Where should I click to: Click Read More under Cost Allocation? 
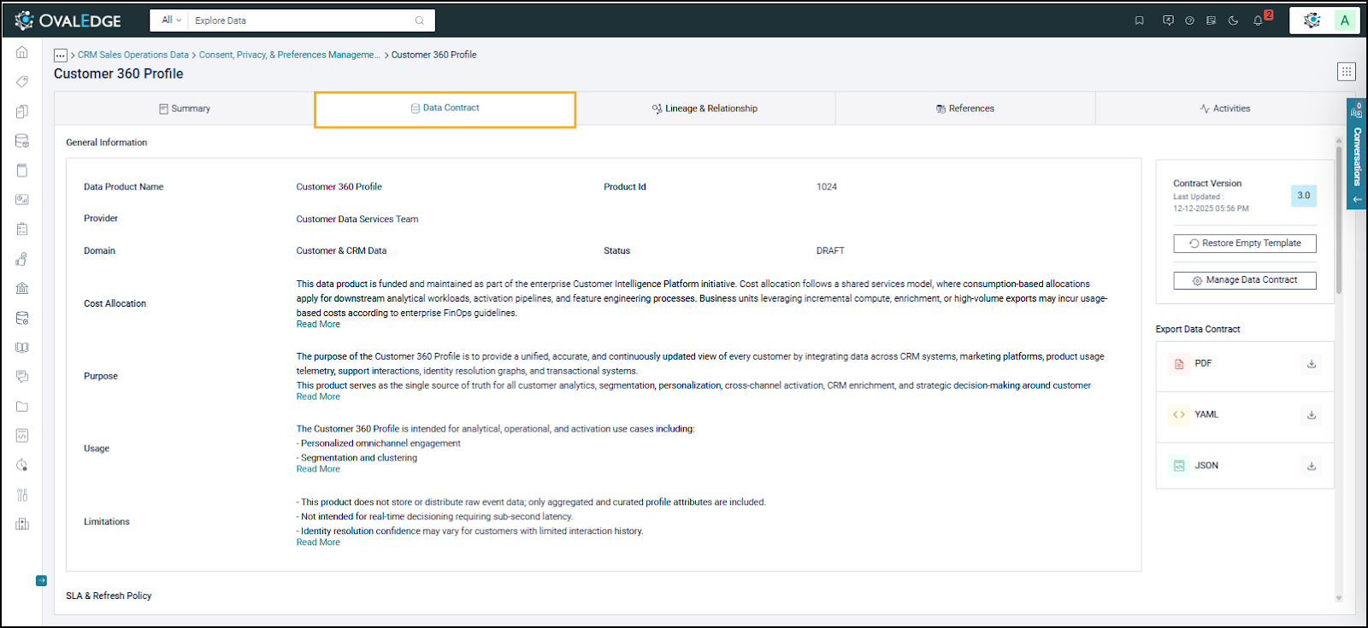(318, 325)
